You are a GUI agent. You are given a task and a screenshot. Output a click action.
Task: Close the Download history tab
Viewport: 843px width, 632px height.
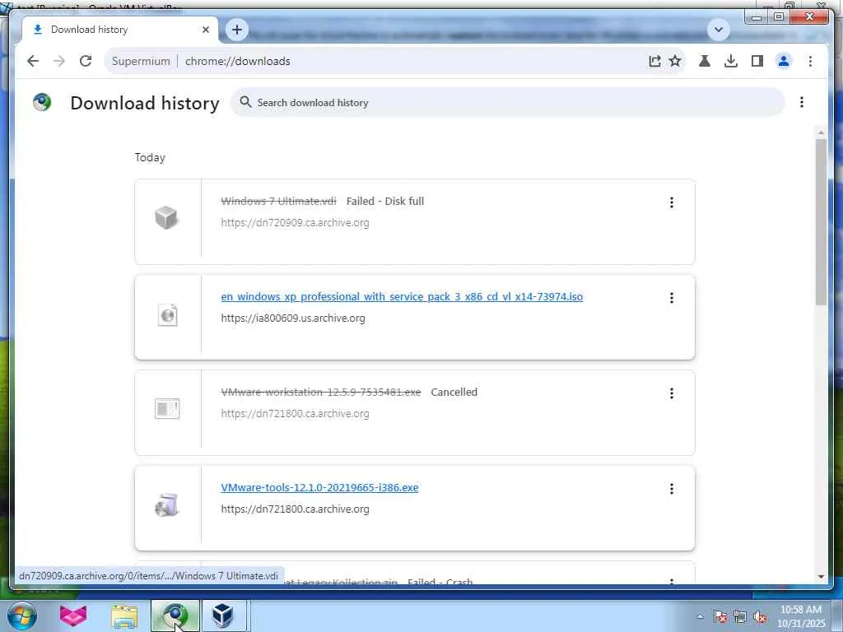coord(205,30)
